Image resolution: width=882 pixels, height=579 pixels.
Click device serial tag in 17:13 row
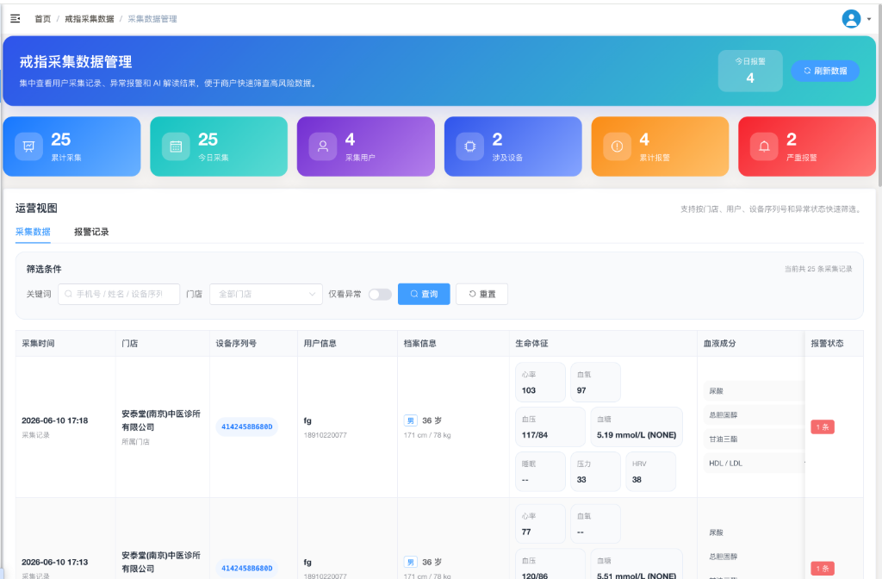pyautogui.click(x=247, y=569)
